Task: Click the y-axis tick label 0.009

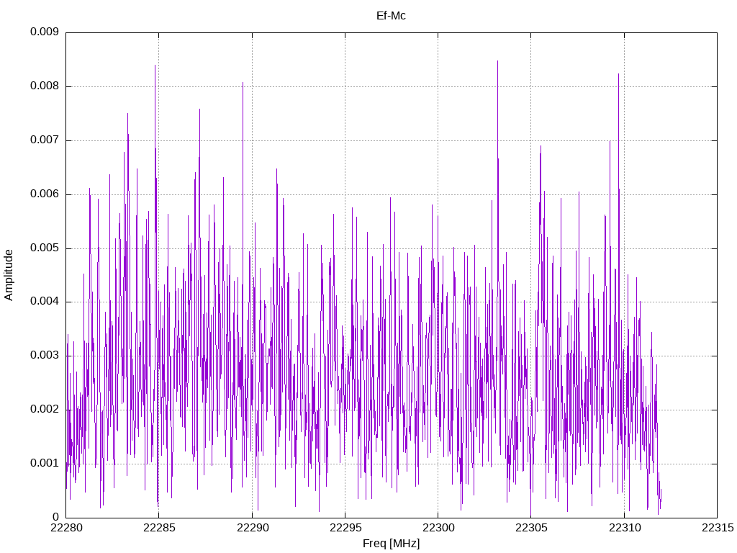Action: coord(45,32)
